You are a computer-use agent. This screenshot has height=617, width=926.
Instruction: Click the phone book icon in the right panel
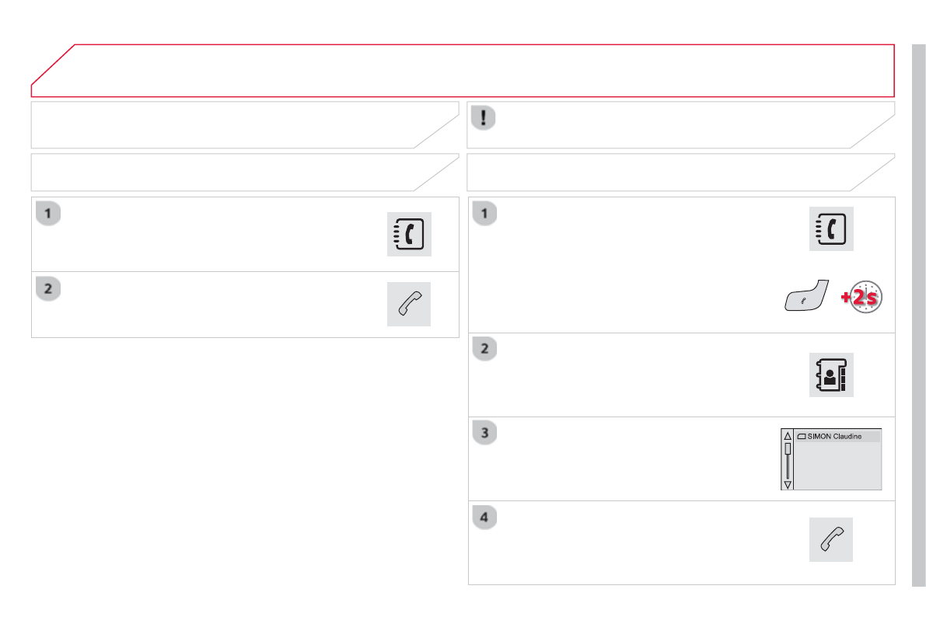[831, 229]
